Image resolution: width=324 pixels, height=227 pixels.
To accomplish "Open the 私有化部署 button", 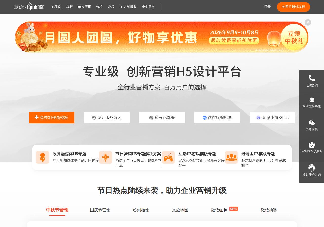I will click(162, 118).
